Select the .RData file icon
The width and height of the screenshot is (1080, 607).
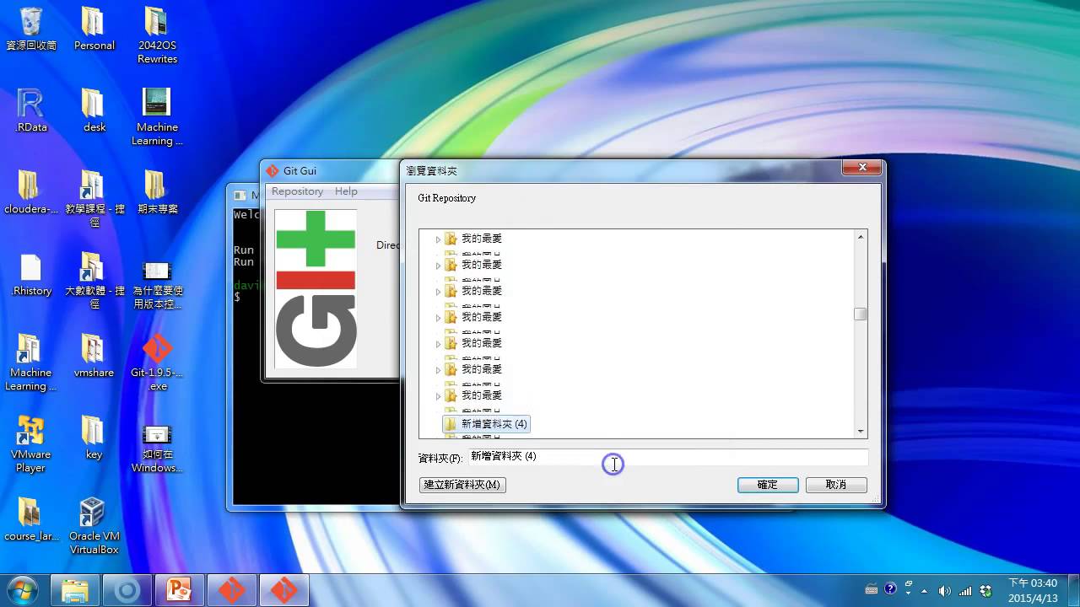[30, 111]
